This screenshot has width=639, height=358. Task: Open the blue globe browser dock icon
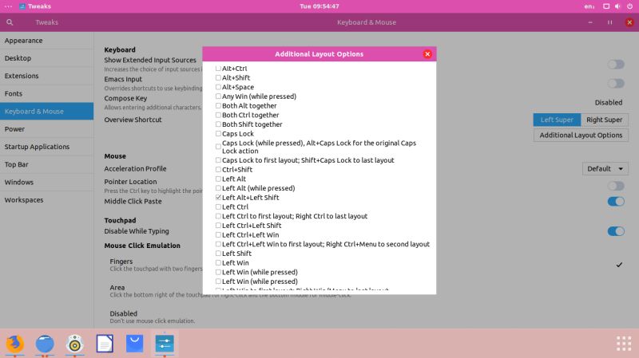[45, 344]
